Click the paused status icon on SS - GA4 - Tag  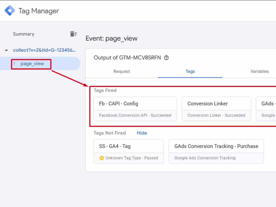(x=102, y=158)
